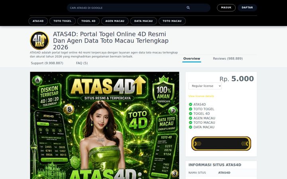Click the ATAS4D value in the info table

pyautogui.click(x=224, y=173)
